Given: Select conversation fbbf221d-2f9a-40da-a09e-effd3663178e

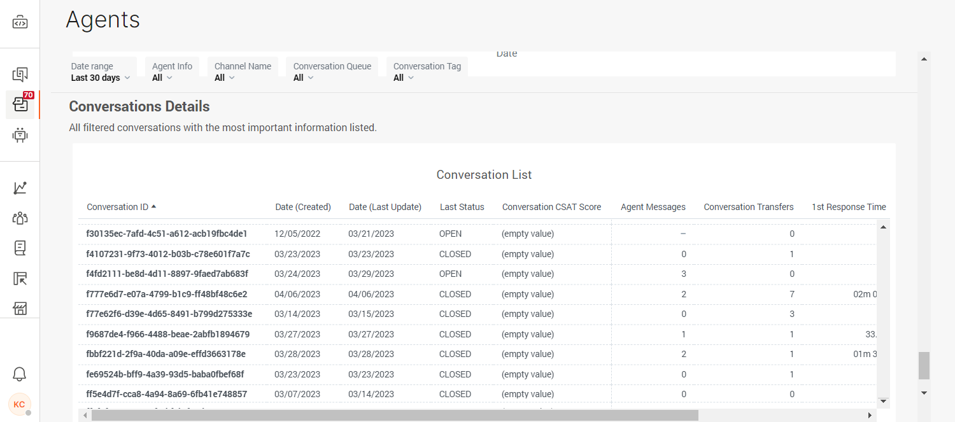Looking at the screenshot, I should click(166, 354).
